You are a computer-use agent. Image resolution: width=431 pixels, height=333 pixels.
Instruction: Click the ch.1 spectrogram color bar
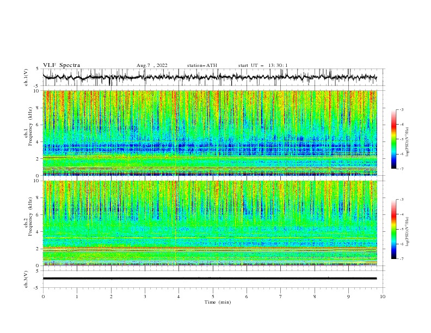[393, 139]
